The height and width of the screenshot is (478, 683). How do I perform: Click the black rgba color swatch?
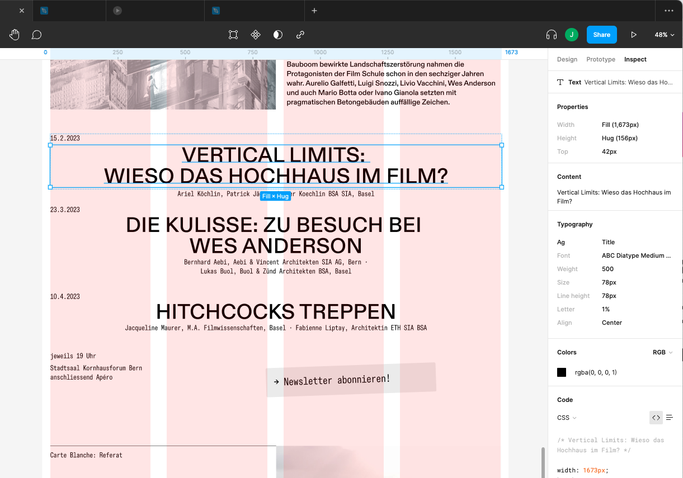tap(562, 372)
